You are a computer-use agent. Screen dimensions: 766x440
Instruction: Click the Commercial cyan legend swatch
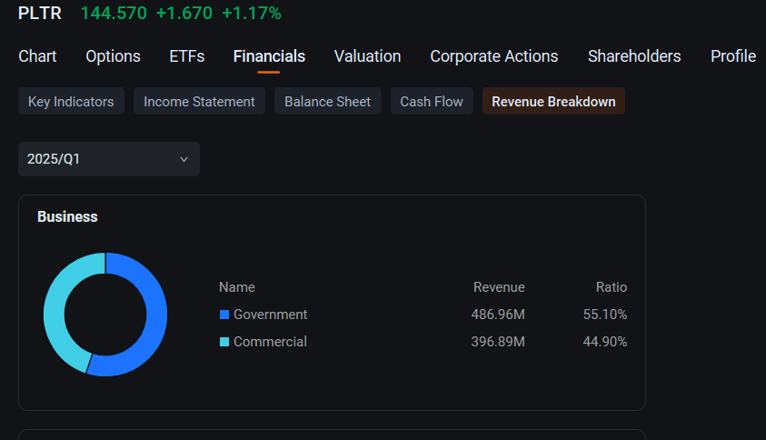click(x=224, y=342)
